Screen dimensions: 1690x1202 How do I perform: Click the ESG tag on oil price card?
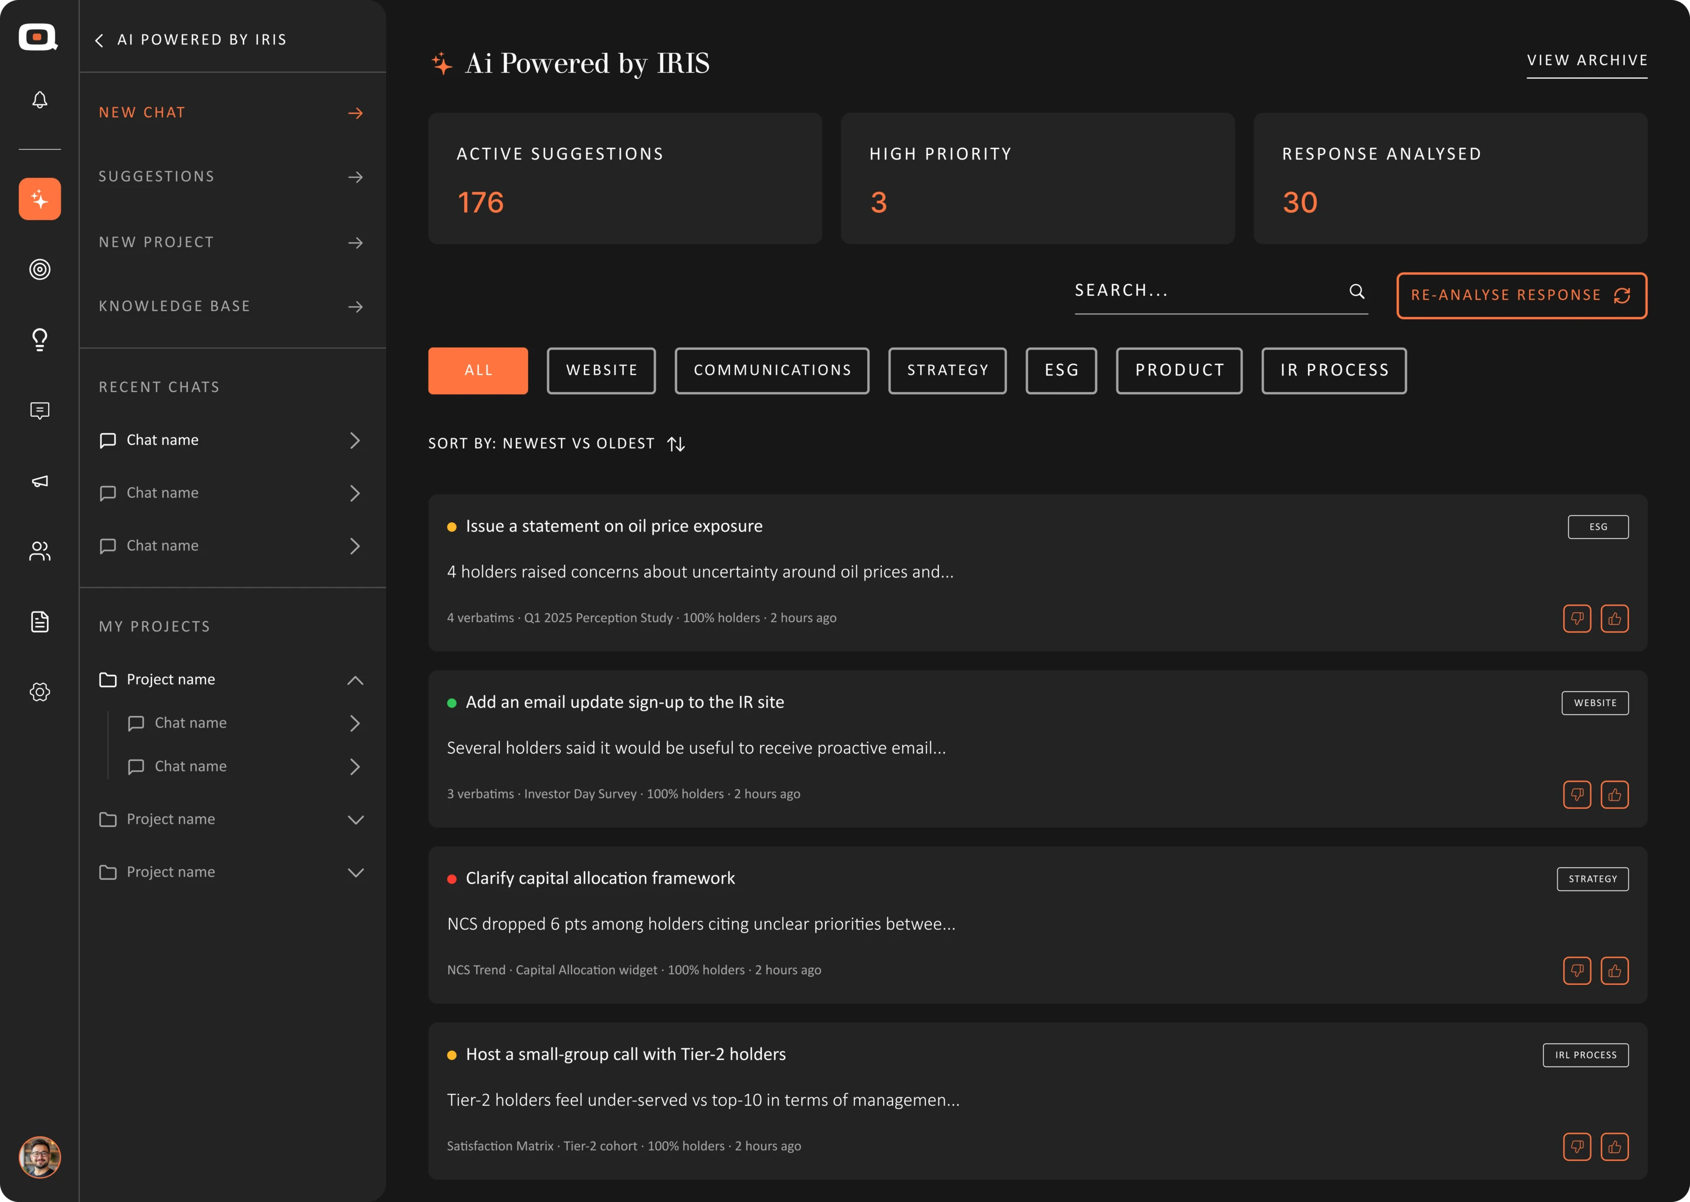click(1598, 527)
